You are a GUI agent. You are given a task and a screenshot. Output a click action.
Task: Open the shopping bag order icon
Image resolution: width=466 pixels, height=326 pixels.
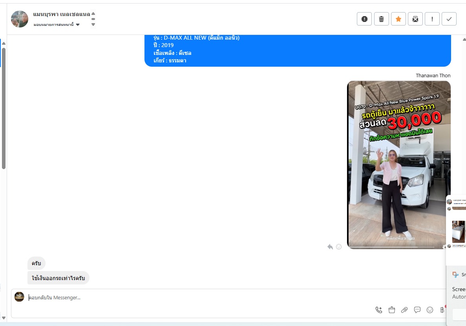[392, 310]
